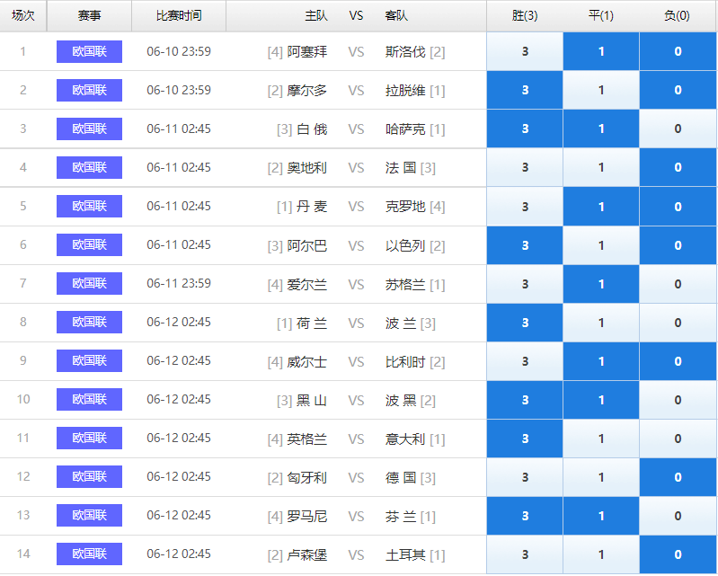Click the 欧国联 tag in match 12 row

pyautogui.click(x=89, y=476)
